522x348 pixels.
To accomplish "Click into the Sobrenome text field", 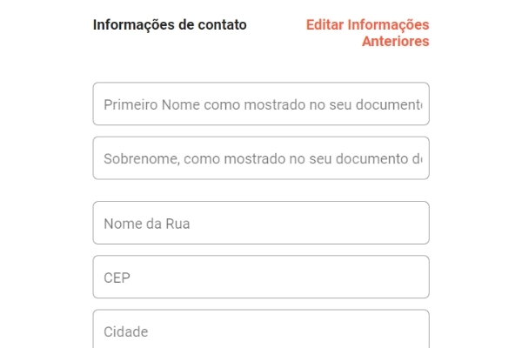I will pyautogui.click(x=261, y=158).
